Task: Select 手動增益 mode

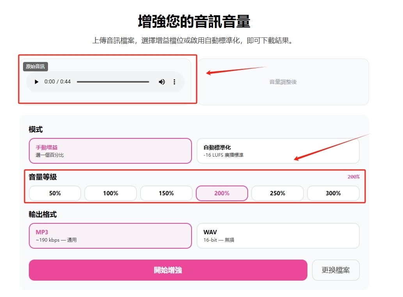Action: click(x=110, y=151)
